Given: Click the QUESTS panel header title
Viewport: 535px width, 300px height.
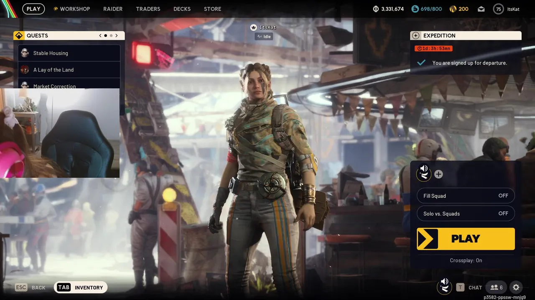Looking at the screenshot, I should (37, 35).
